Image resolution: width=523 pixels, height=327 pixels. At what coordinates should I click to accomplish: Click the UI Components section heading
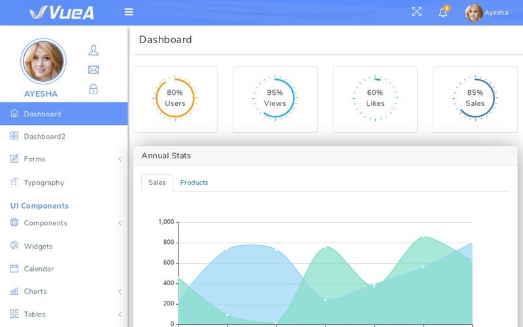[x=39, y=206]
